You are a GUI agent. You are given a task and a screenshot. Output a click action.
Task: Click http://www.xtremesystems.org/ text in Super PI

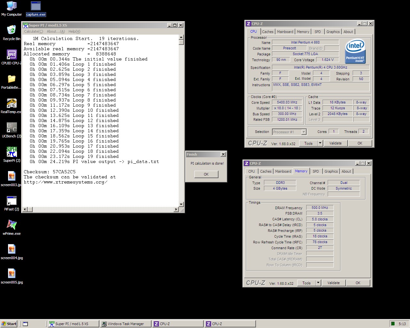point(66,182)
